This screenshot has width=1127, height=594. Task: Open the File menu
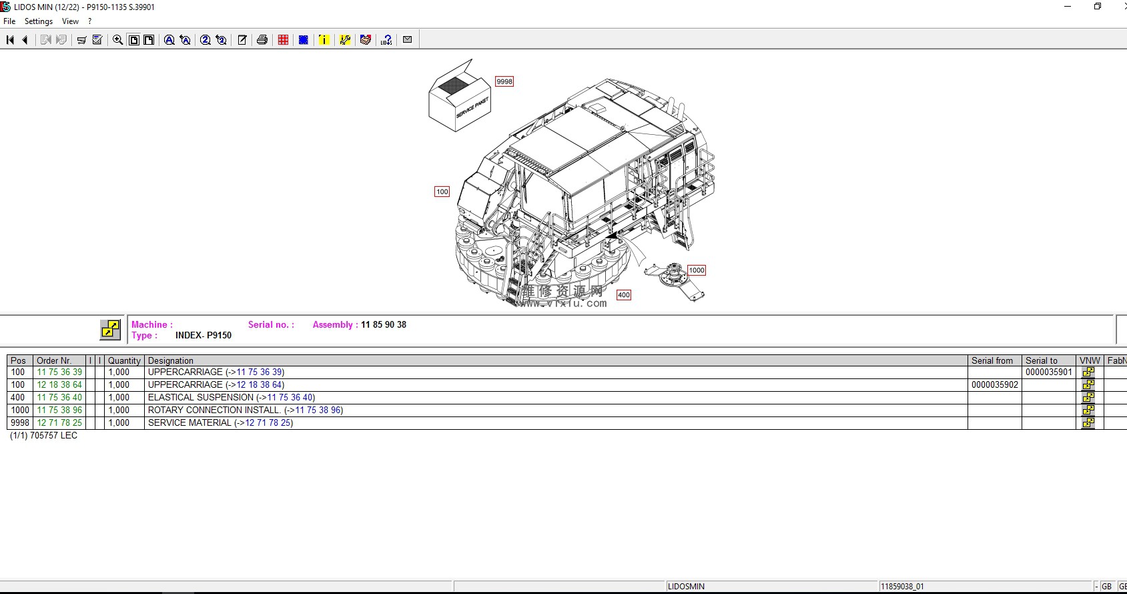click(9, 21)
